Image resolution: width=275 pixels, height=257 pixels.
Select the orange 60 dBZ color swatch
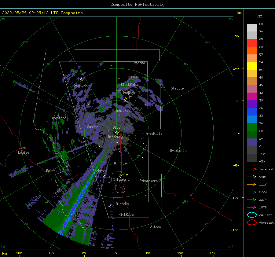(252, 50)
